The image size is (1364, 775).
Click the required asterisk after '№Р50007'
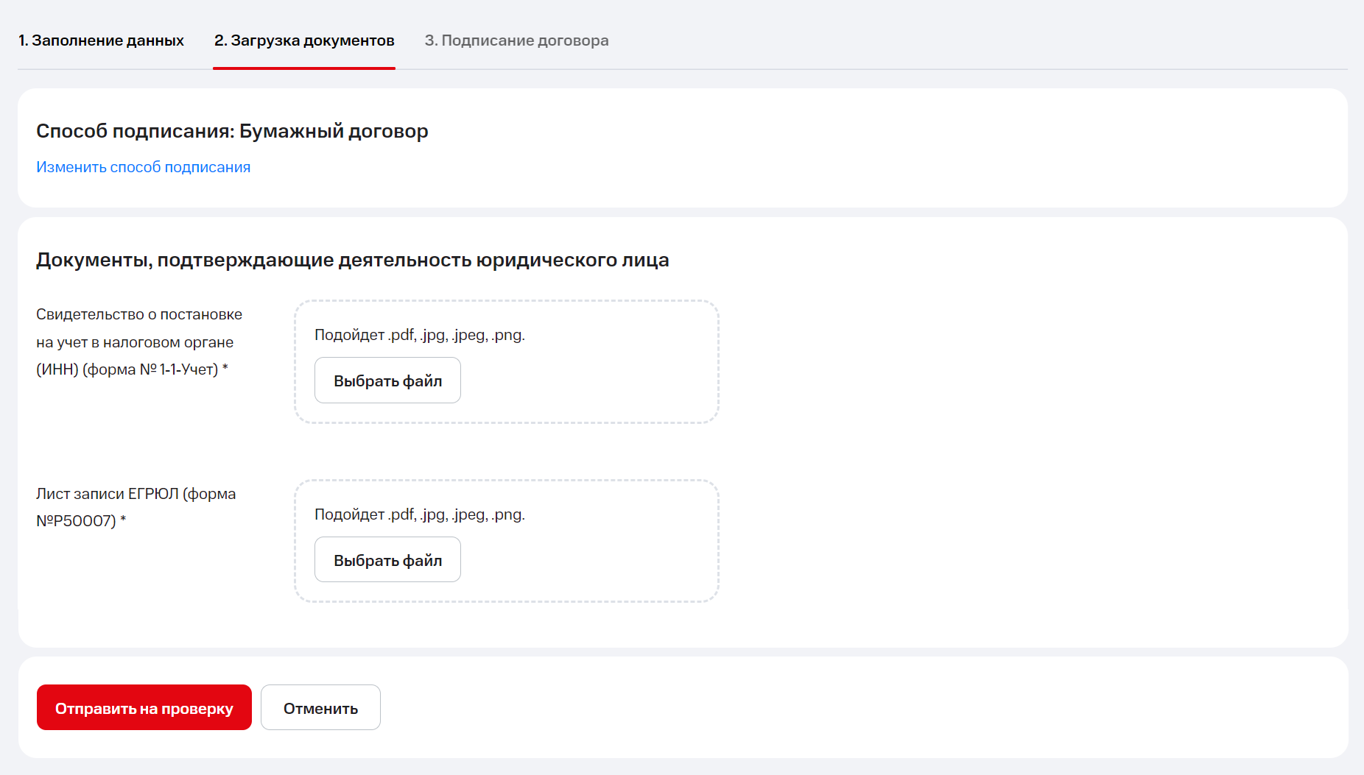point(124,519)
